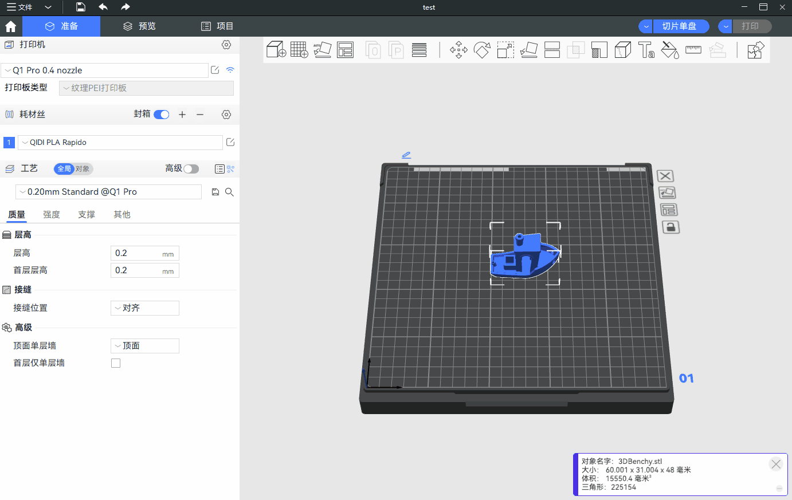The width and height of the screenshot is (792, 500).
Task: Click the Add plate grid icon
Action: (x=299, y=50)
